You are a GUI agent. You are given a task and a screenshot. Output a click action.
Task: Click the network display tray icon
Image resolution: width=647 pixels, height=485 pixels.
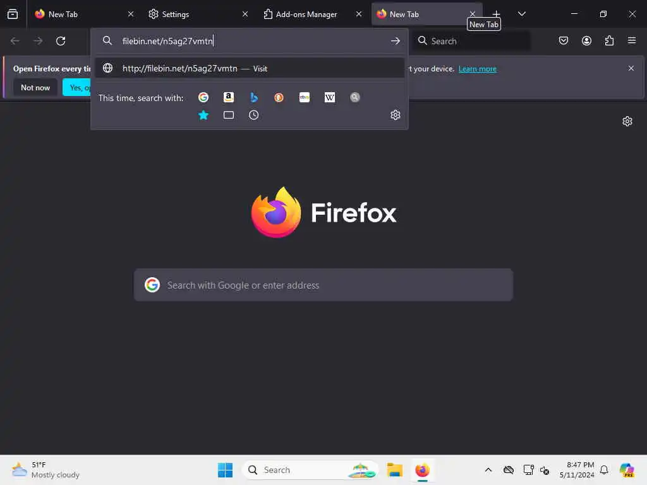click(x=529, y=470)
